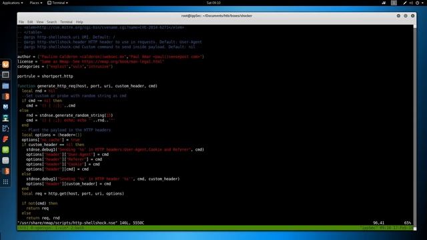Open the Search menu
The height and width of the screenshot is (240, 427).
coord(51,22)
